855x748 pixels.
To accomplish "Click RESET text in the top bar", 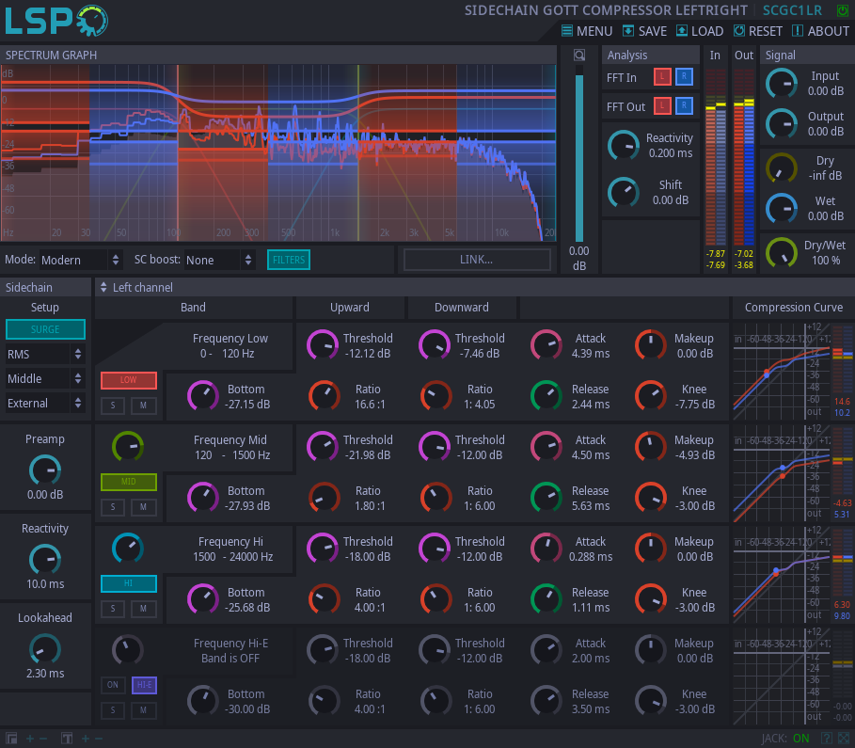I will [766, 31].
